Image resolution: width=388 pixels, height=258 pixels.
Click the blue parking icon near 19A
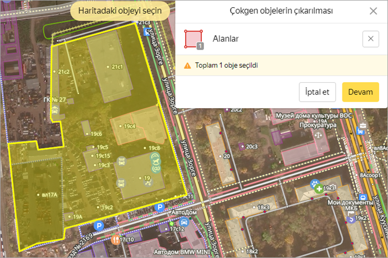(x=99, y=226)
